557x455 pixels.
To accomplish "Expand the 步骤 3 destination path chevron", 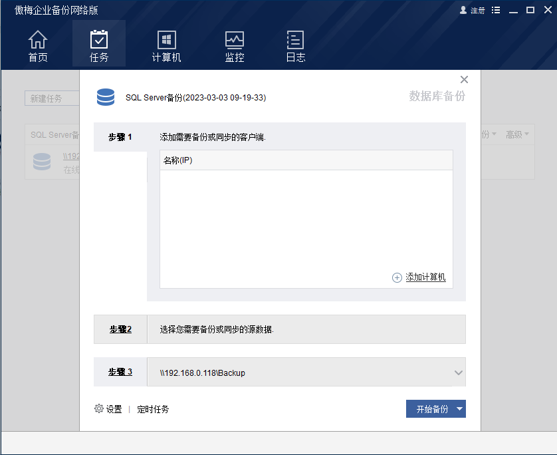I will point(458,373).
